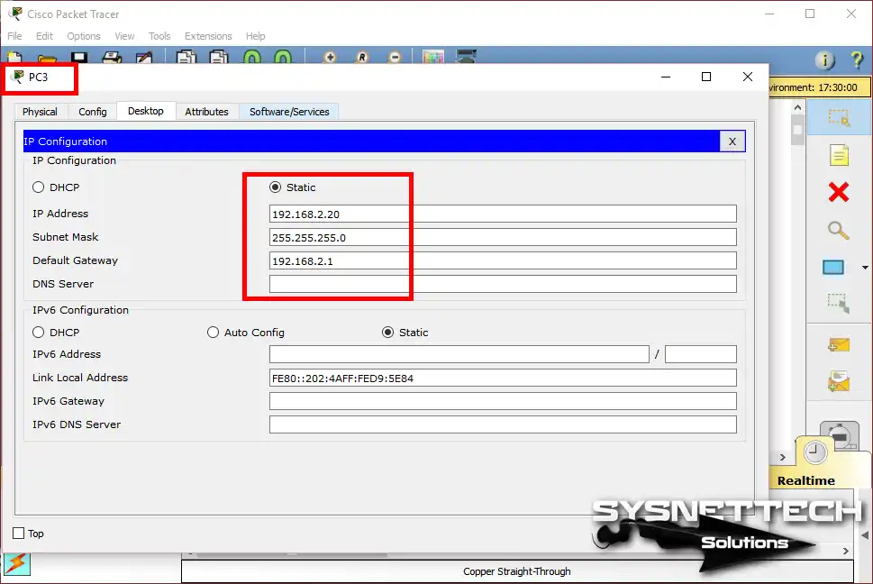Image resolution: width=873 pixels, height=584 pixels.
Task: Click the Subnet Mask input field
Action: [503, 237]
